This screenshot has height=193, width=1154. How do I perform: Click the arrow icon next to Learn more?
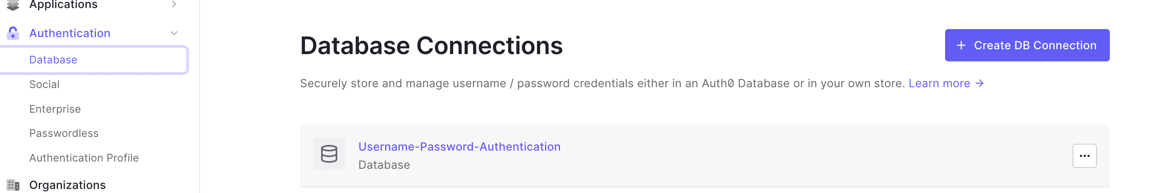pos(980,84)
